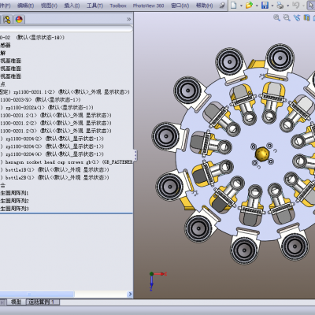Image resolution: width=315 pixels, height=315 pixels.
Task: Open the 编辑(E) menu
Action: pyautogui.click(x=26, y=6)
